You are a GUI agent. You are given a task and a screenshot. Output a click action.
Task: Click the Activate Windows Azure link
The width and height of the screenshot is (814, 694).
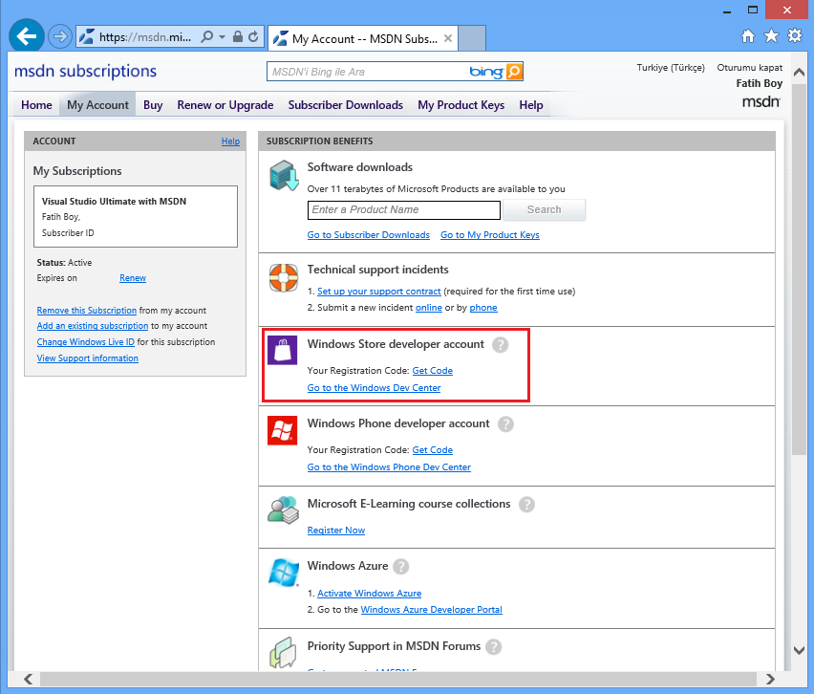tap(369, 594)
